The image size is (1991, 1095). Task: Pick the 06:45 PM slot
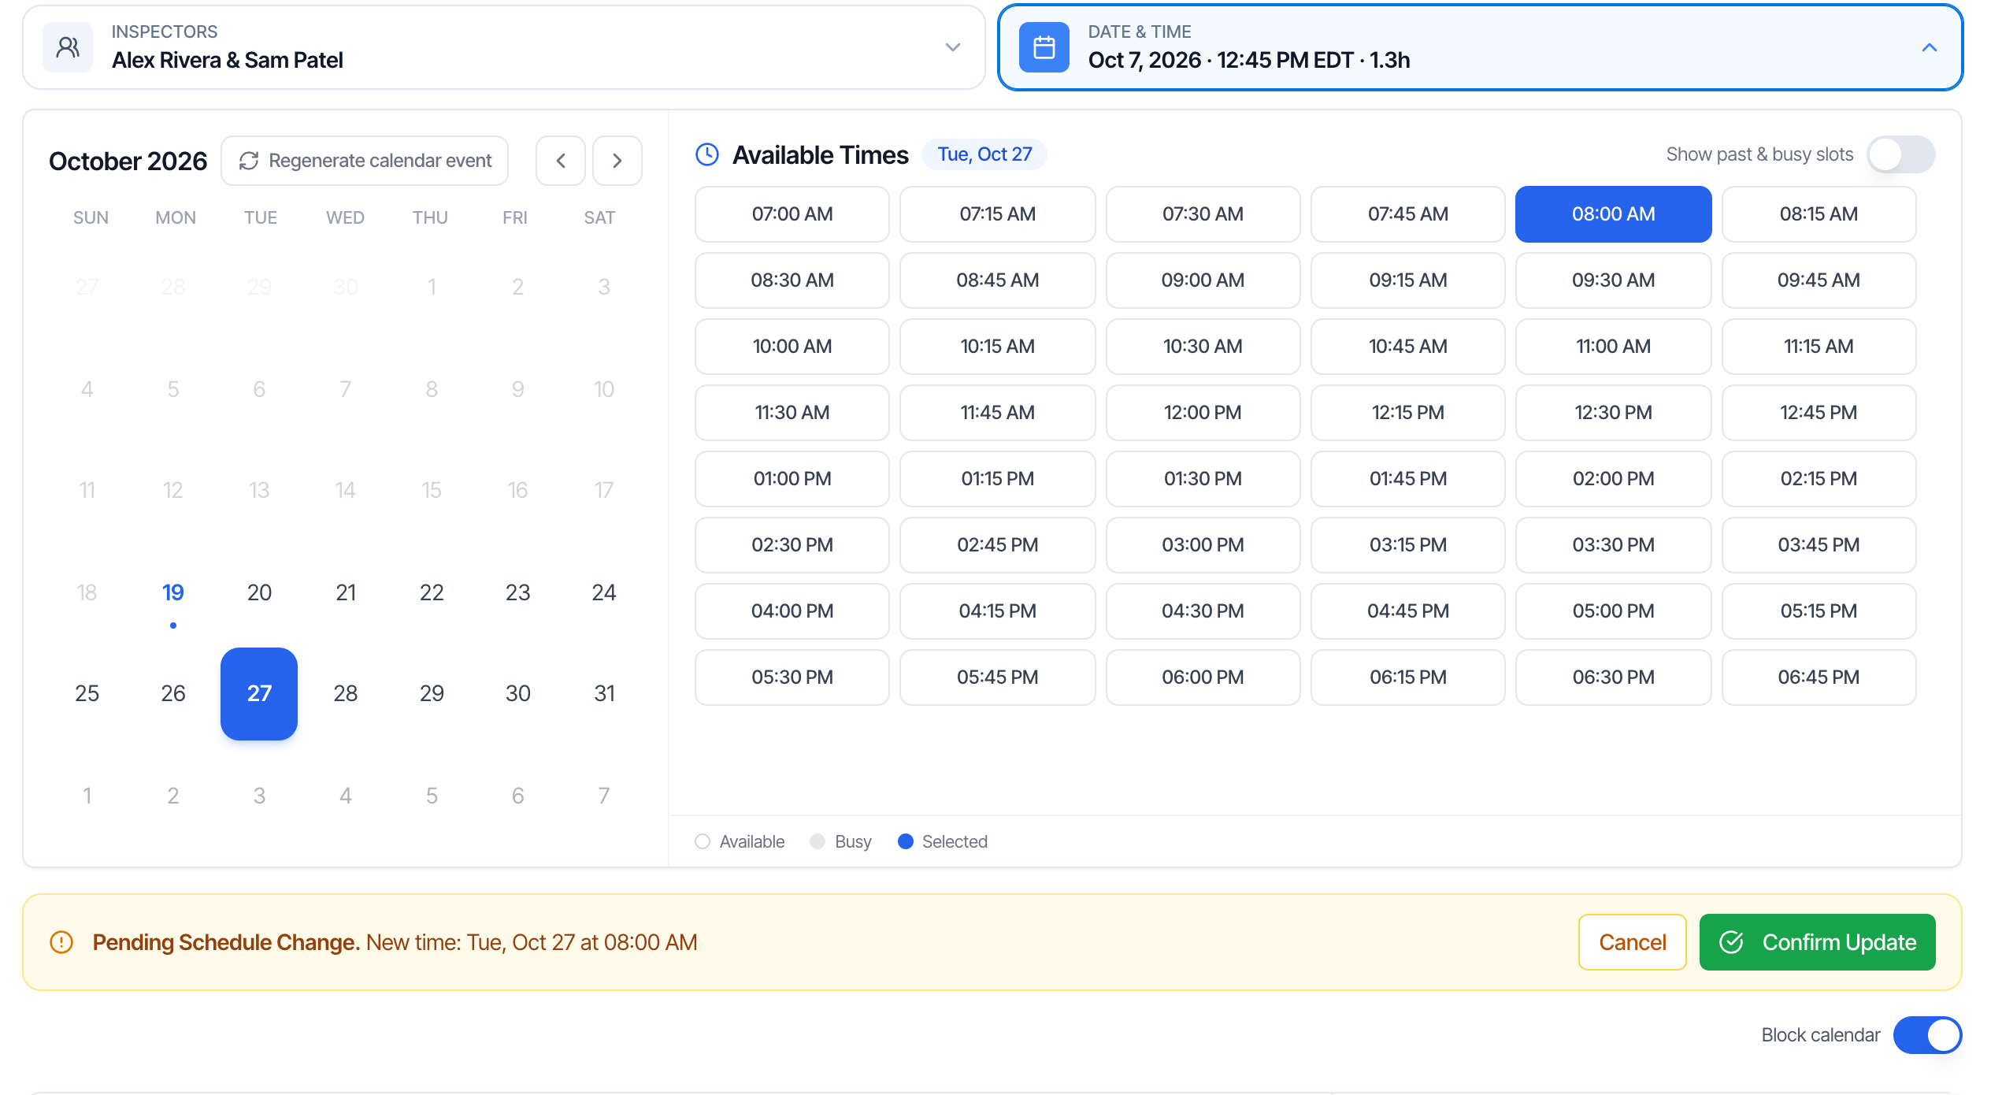click(x=1819, y=677)
